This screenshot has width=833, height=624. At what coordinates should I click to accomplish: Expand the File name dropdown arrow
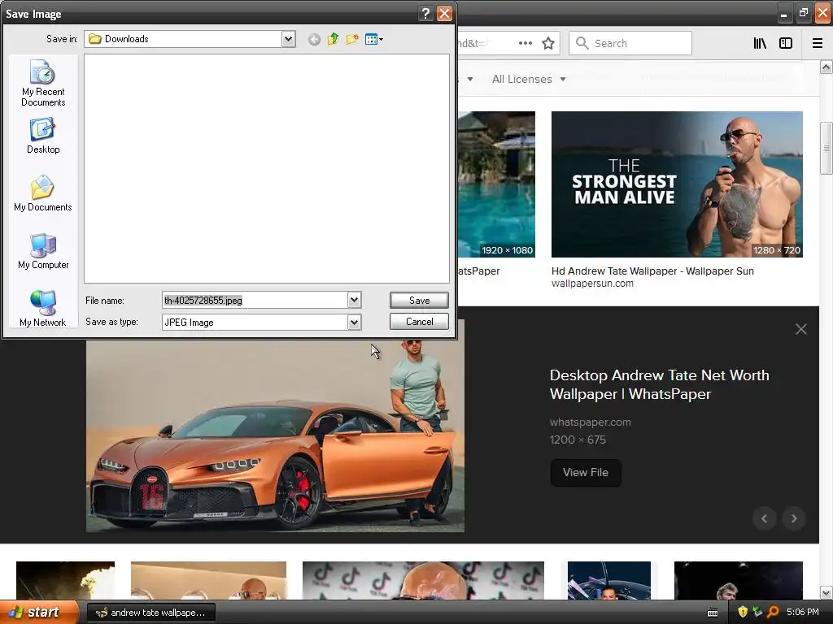click(x=355, y=301)
